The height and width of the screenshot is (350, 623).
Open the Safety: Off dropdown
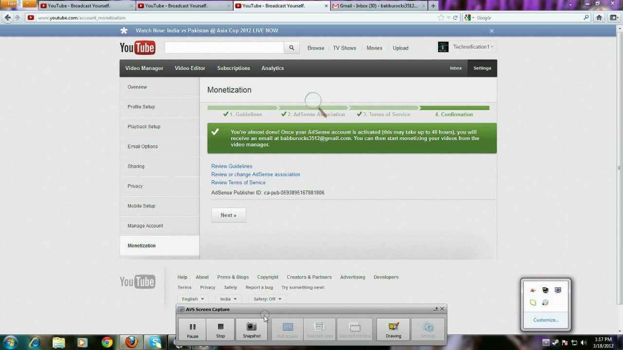[267, 299]
